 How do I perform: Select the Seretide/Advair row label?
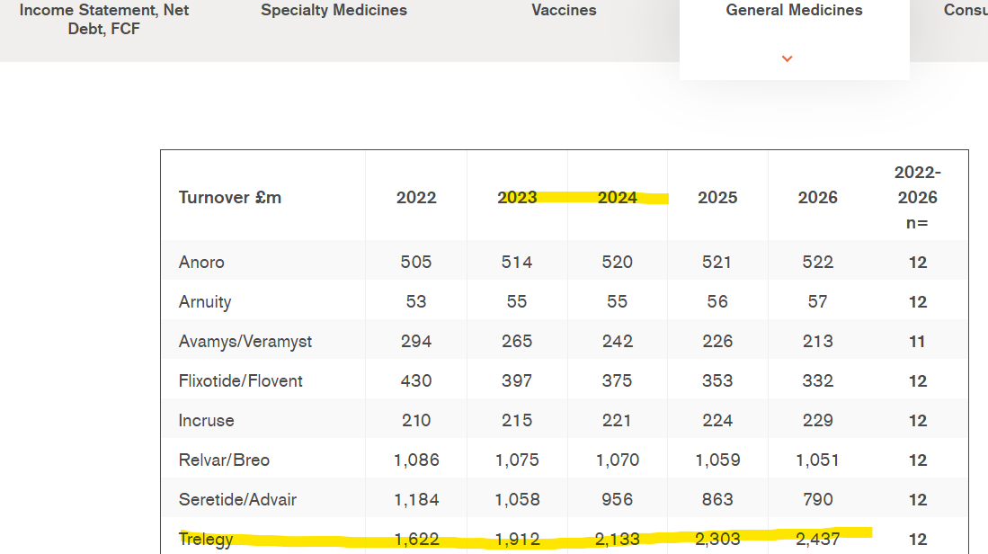point(237,500)
